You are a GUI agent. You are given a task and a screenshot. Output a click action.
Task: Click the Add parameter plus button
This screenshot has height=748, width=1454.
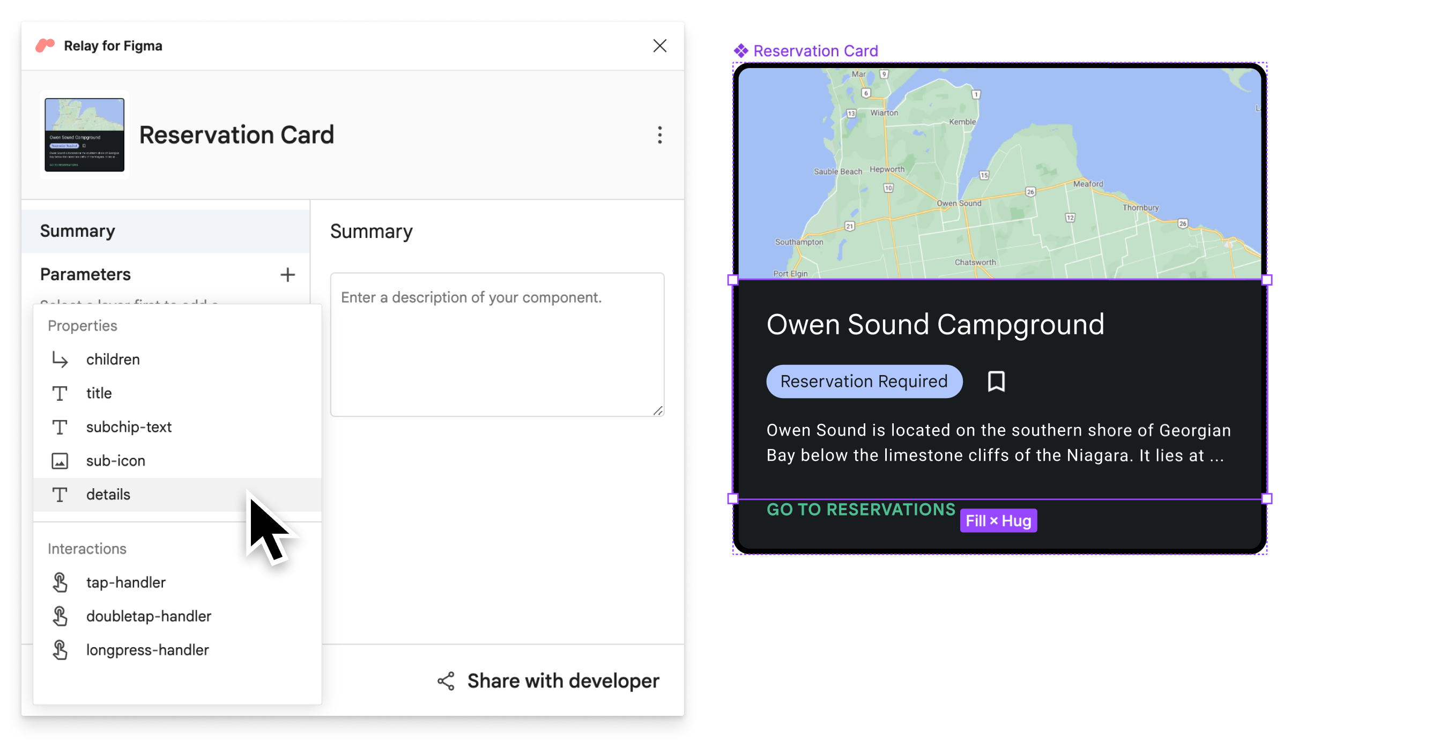click(287, 275)
